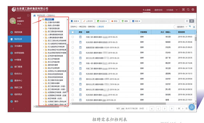This screenshot has width=204, height=123.
Task: Click the blue notification bell button
Action: 192,107
